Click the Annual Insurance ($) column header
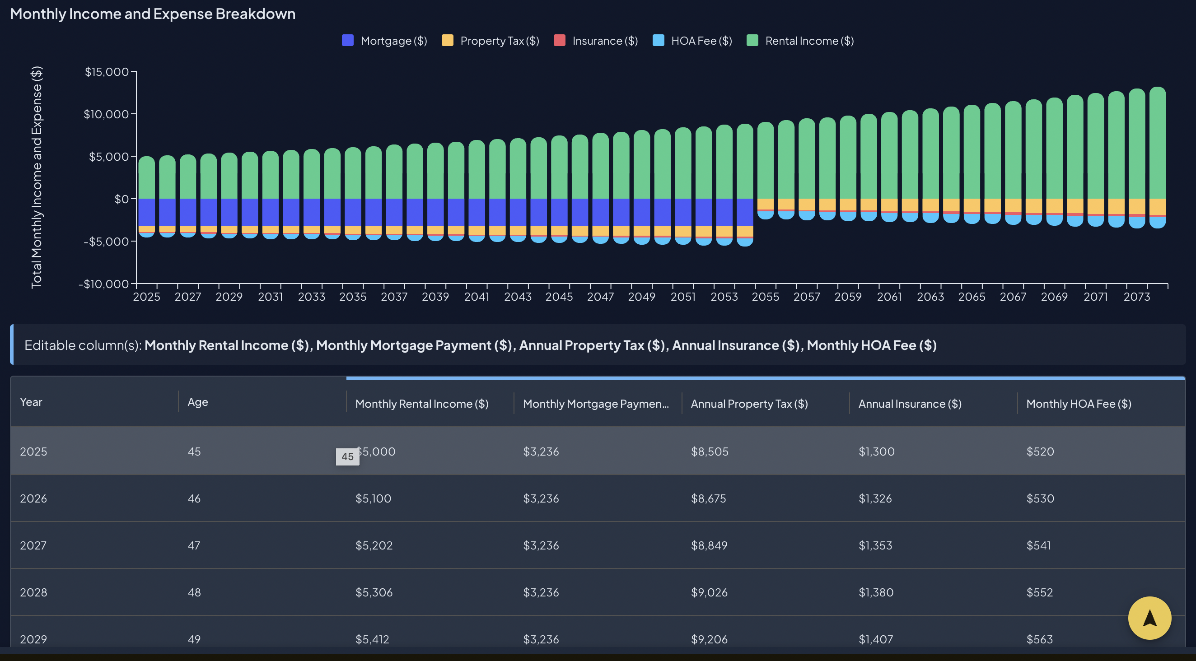 click(x=909, y=404)
